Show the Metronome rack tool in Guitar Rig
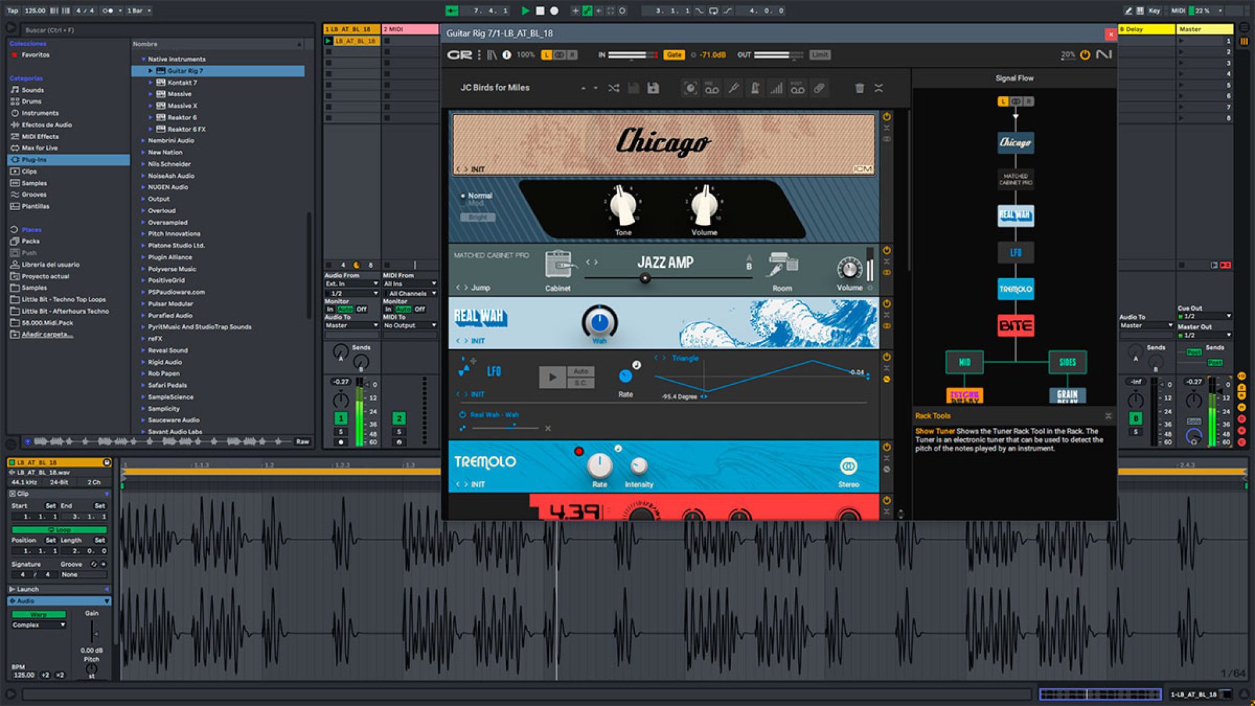Image resolution: width=1255 pixels, height=706 pixels. (x=755, y=88)
